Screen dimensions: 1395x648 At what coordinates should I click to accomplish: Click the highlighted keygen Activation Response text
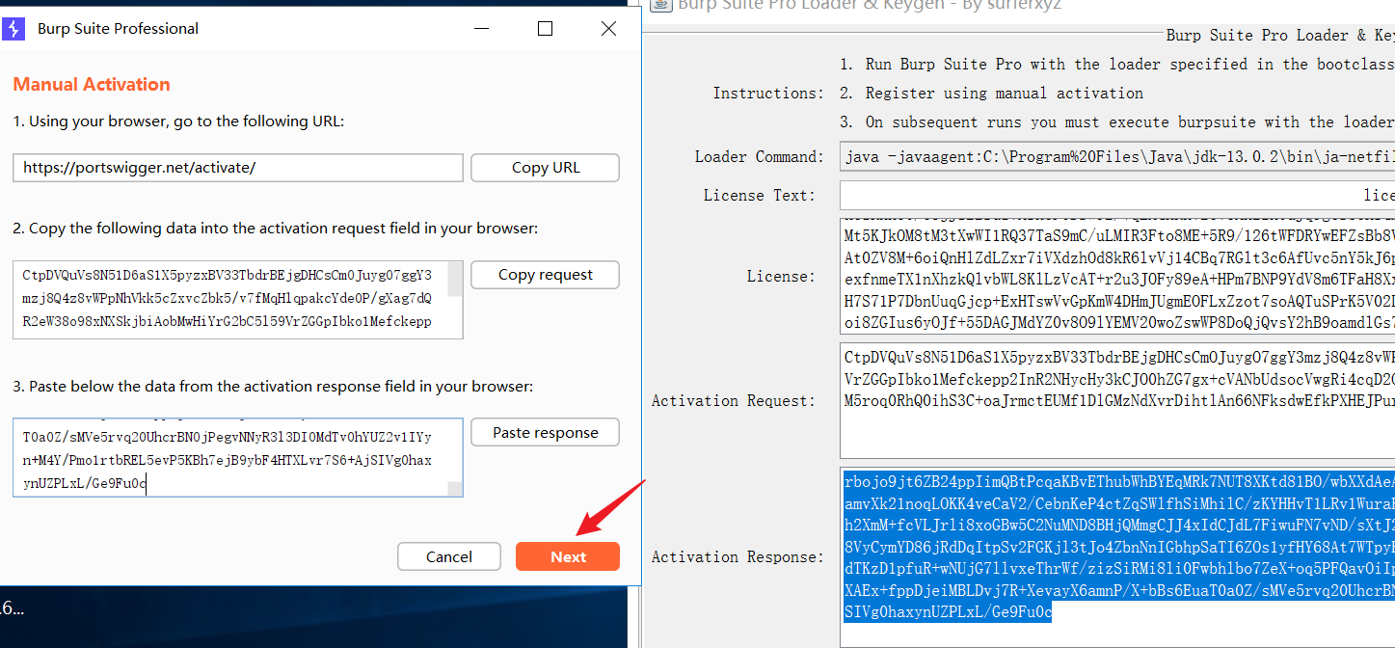1117,546
